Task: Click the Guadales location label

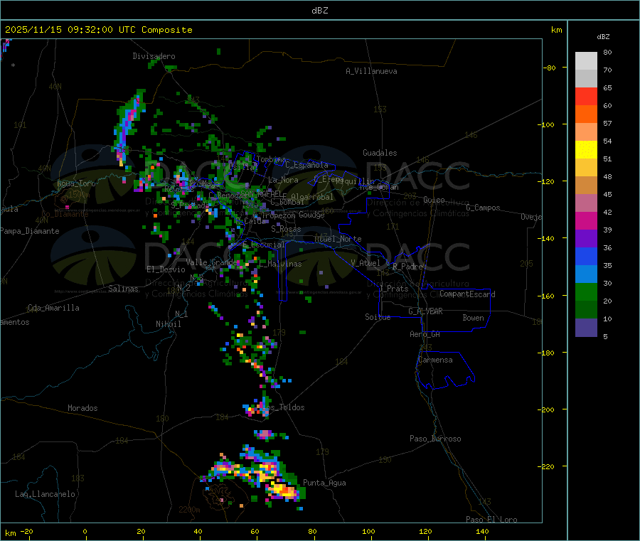Action: tap(380, 153)
